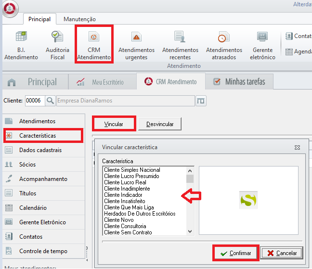Image resolution: width=312 pixels, height=269 pixels.
Task: Select Cliente Lucro Presumido
Action: [x=131, y=176]
